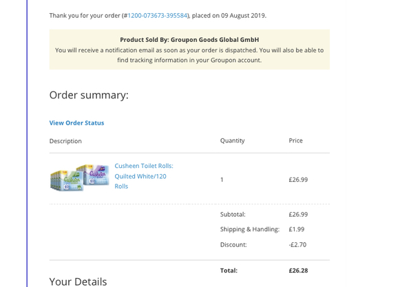
Task: Click the Discount label
Action: pos(233,244)
